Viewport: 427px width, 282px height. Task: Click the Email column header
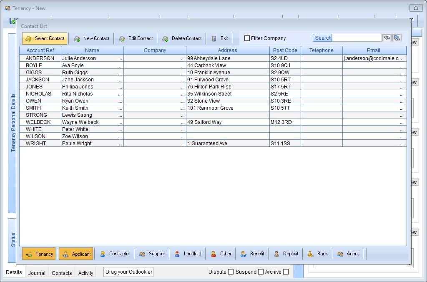tap(373, 50)
